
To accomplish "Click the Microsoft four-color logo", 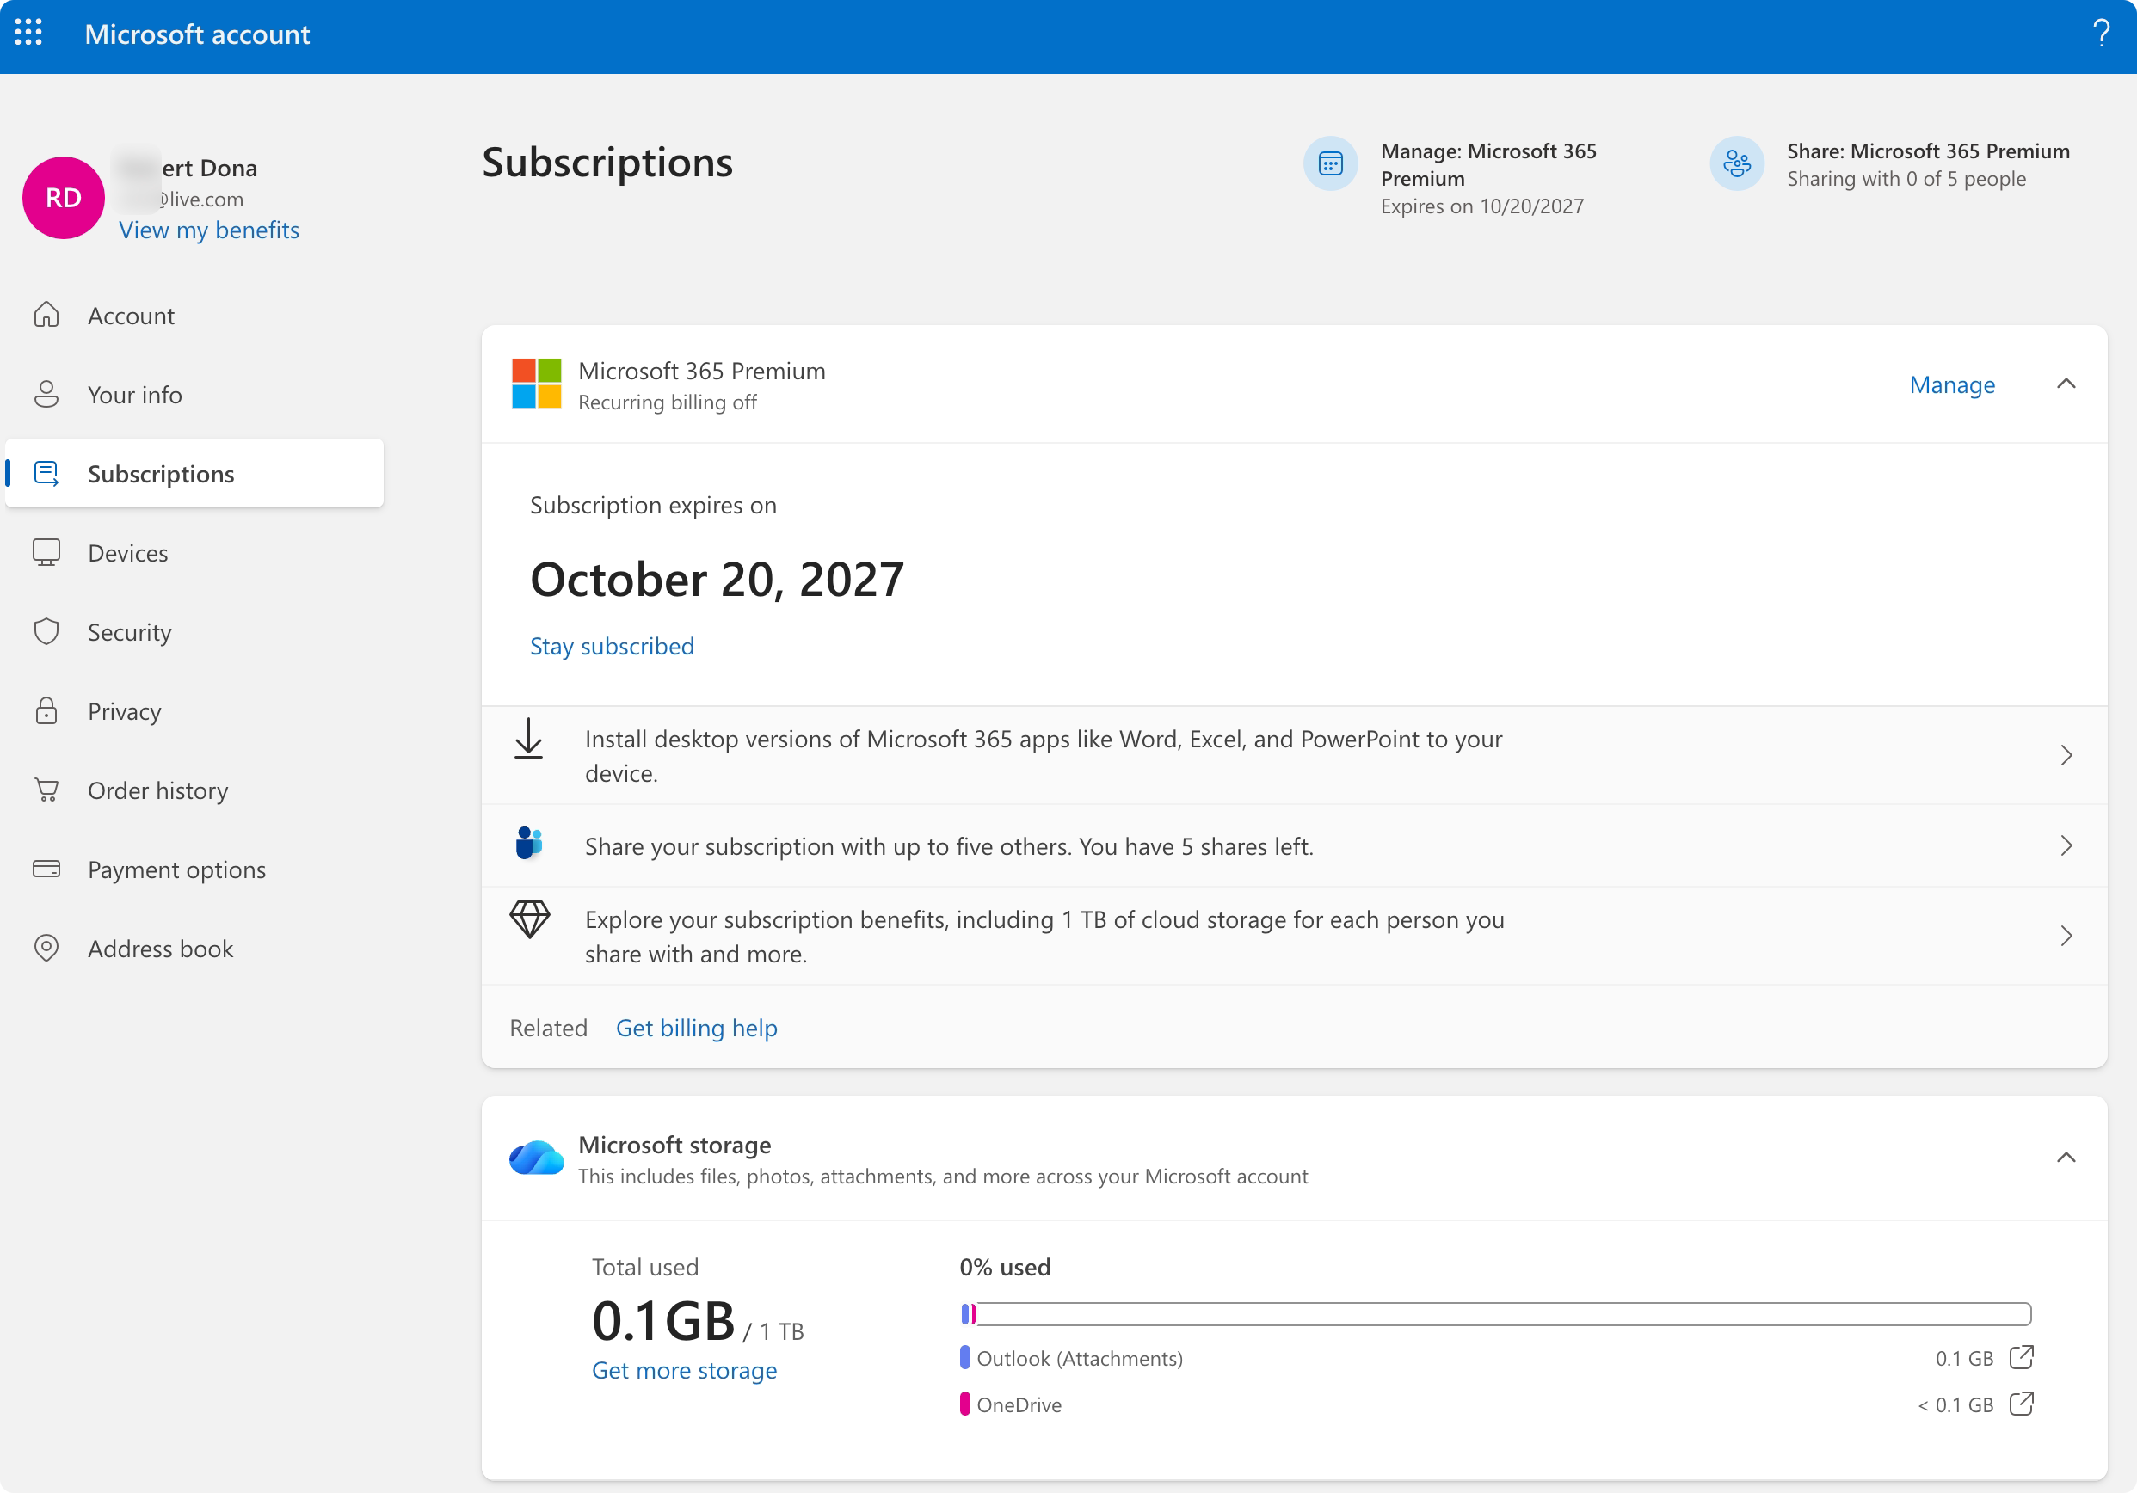I will click(x=536, y=384).
